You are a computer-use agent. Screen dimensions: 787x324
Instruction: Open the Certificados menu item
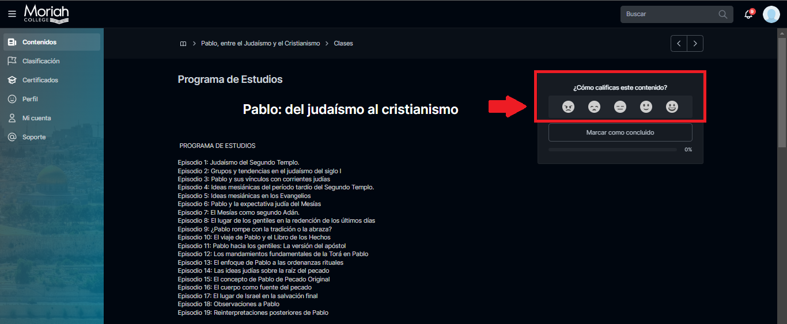point(52,80)
